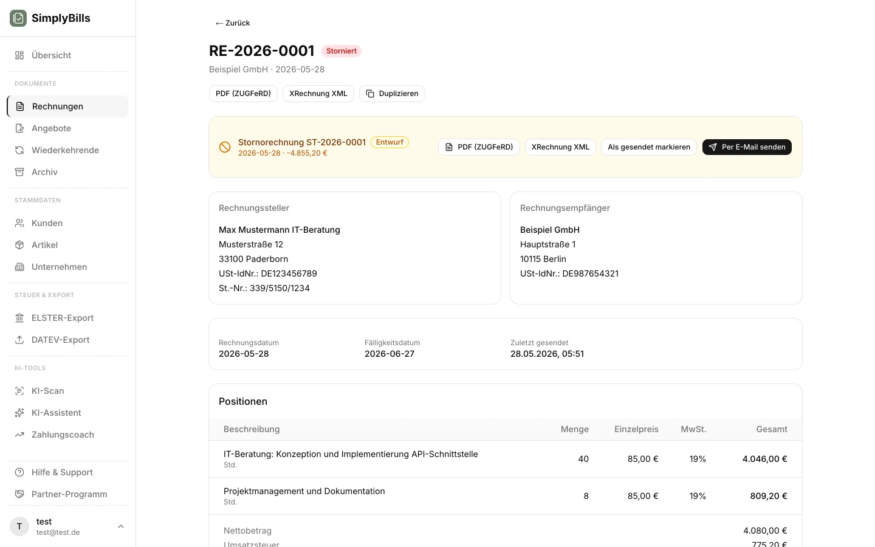The height and width of the screenshot is (547, 875).
Task: Export Stornorechnung XRechnung XML
Action: 560,147
